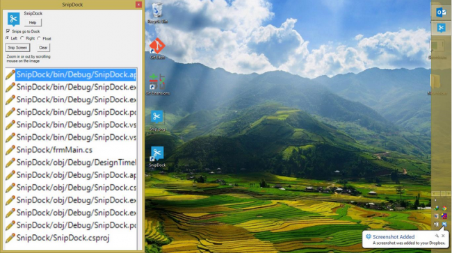Screen dimensions: 452x253
Task: Open Outlook from the taskbar
Action: click(x=441, y=12)
